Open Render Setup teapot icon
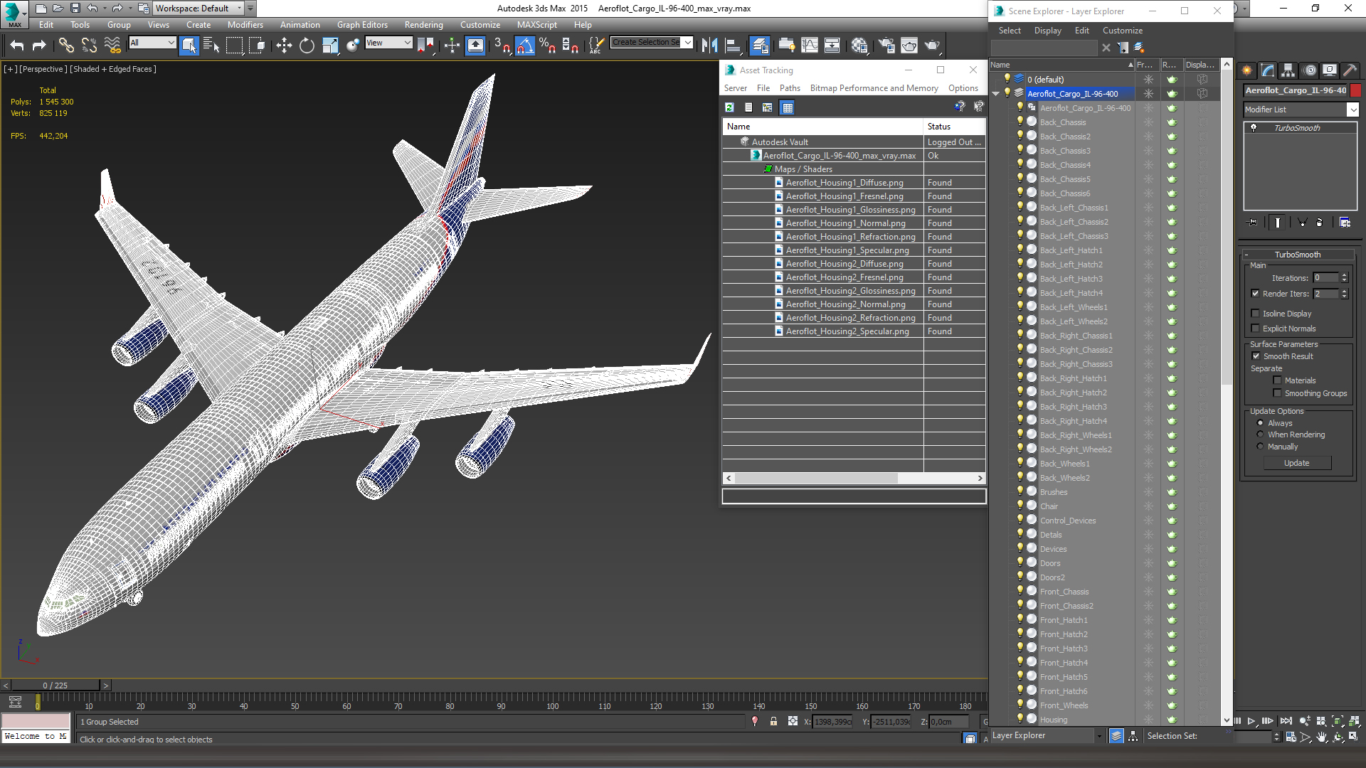This screenshot has width=1366, height=768. tap(886, 46)
